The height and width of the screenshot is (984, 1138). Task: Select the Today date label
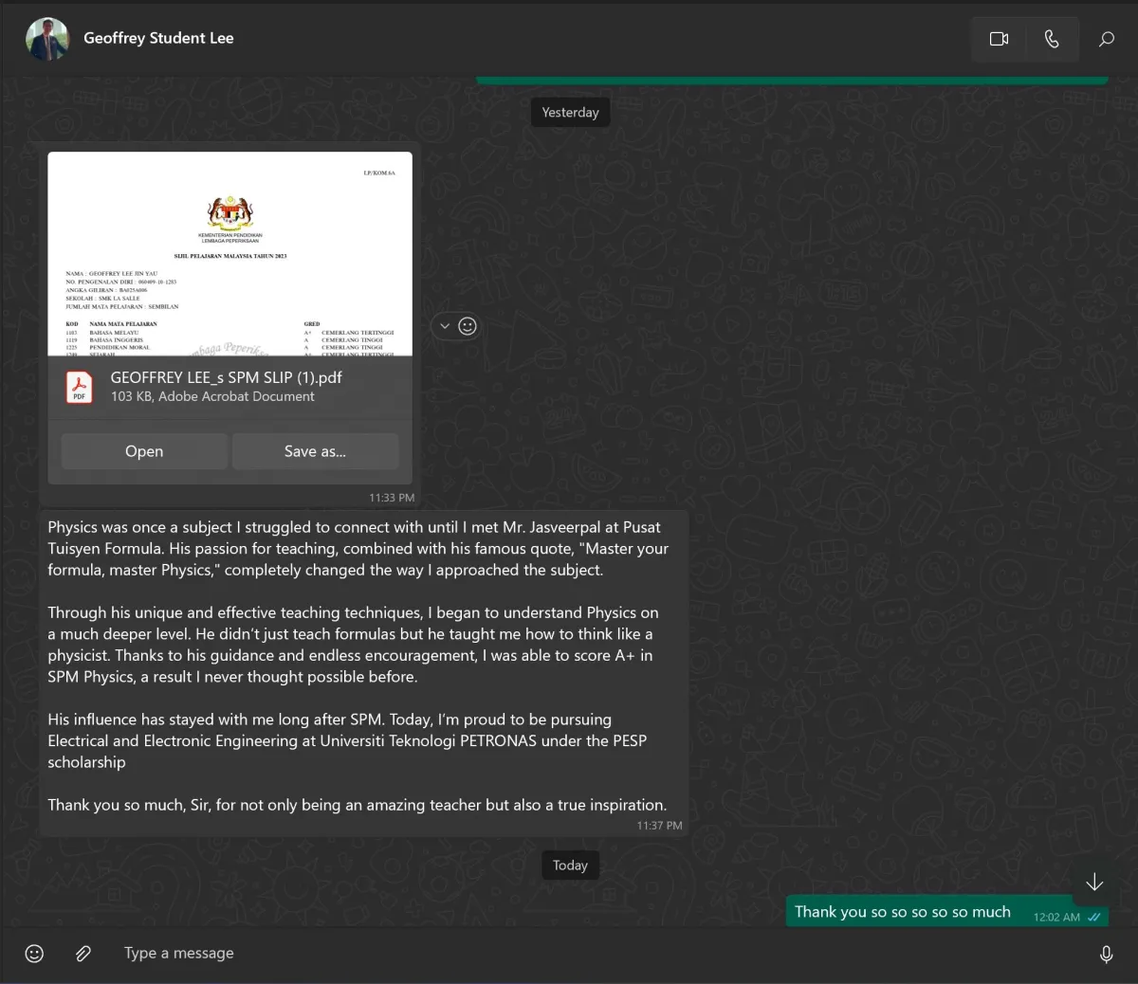click(x=570, y=865)
